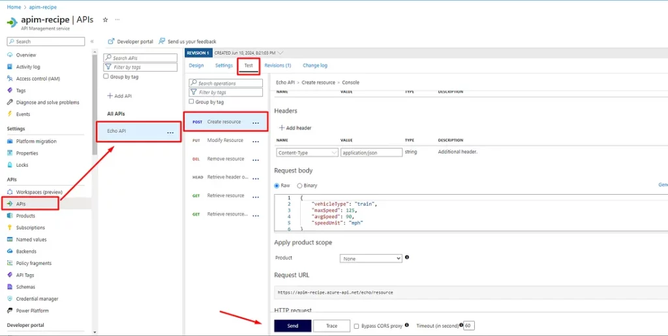
Task: Open Create resource ellipsis menu
Action: [256, 123]
